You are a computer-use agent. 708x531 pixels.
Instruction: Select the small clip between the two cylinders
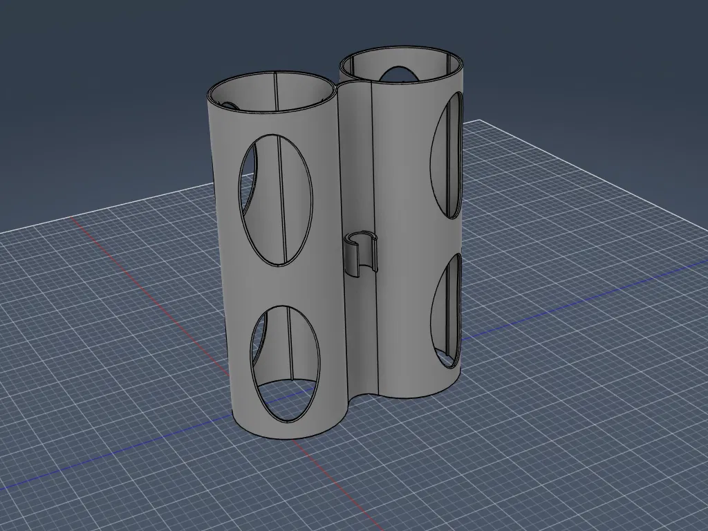pos(361,254)
